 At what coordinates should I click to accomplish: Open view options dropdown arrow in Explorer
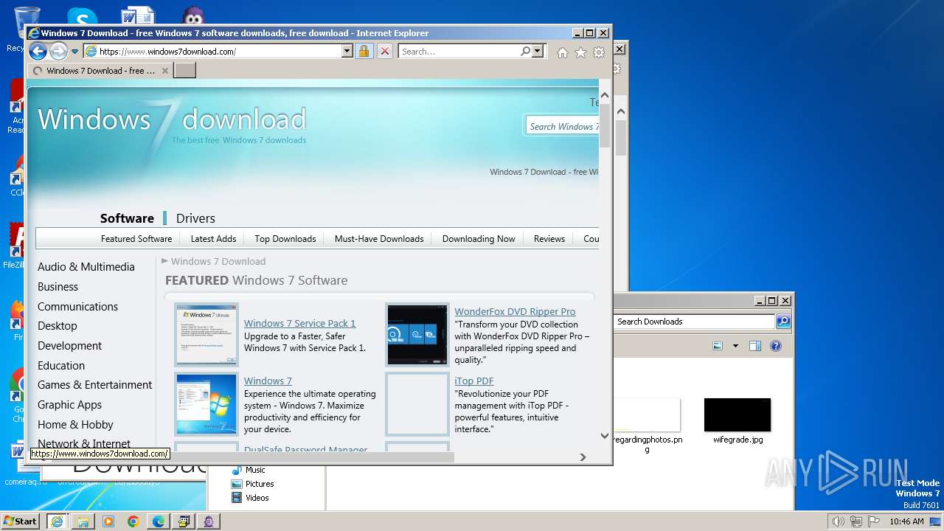[735, 346]
